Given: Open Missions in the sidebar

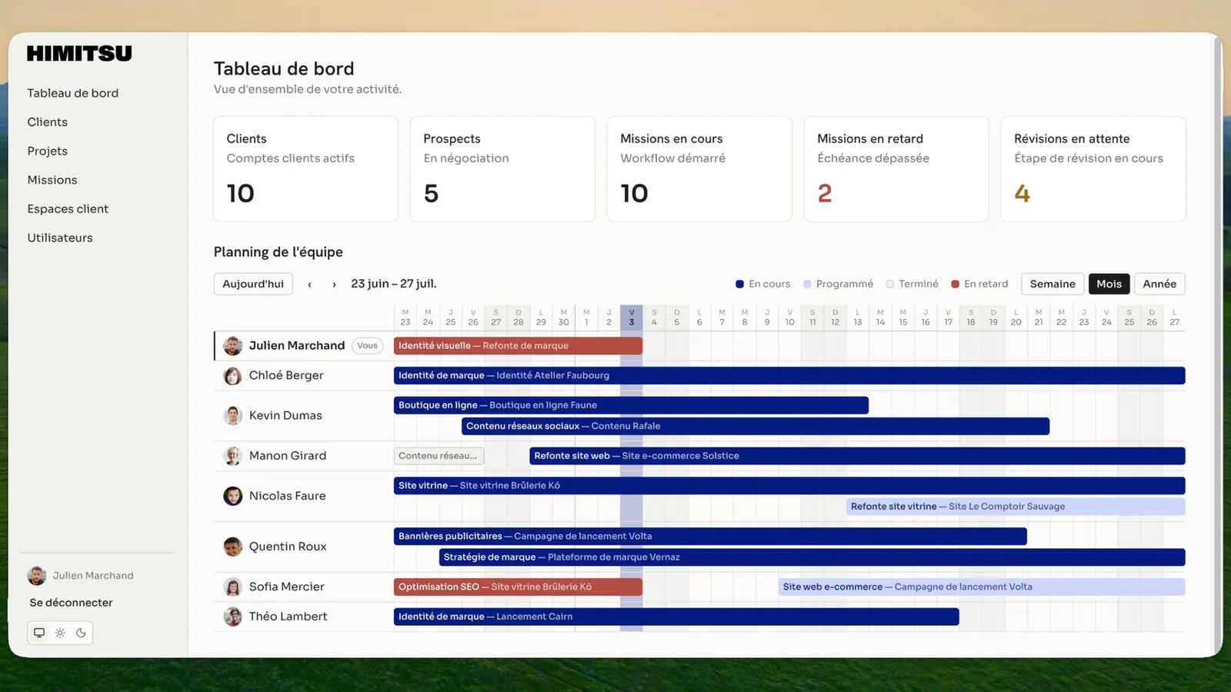Looking at the screenshot, I should (x=52, y=180).
